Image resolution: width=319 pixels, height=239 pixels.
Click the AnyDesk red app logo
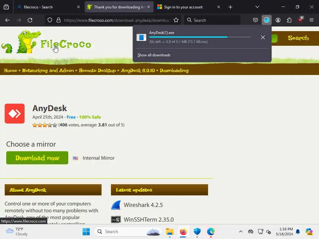tap(15, 114)
